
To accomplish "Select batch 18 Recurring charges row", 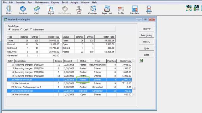I will 69,72.
